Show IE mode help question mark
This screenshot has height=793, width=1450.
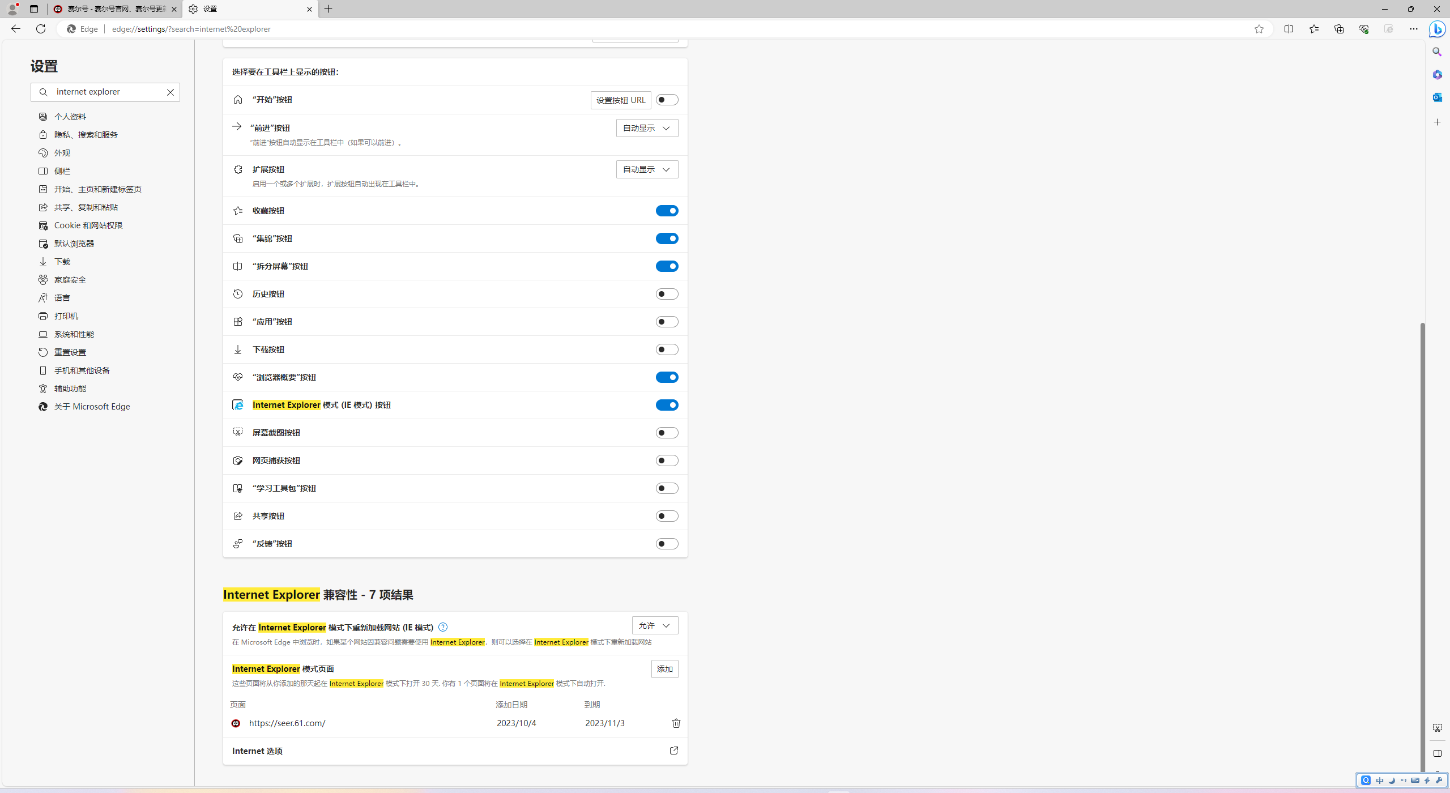click(x=443, y=627)
